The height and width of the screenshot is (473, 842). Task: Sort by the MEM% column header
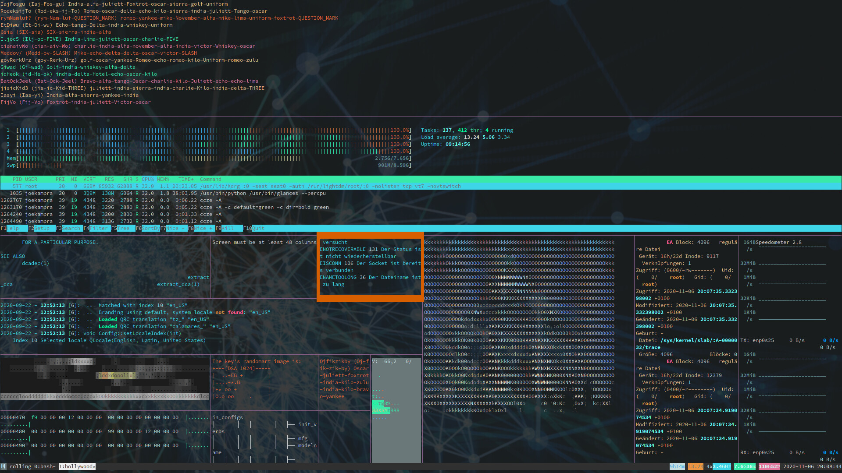tap(163, 179)
